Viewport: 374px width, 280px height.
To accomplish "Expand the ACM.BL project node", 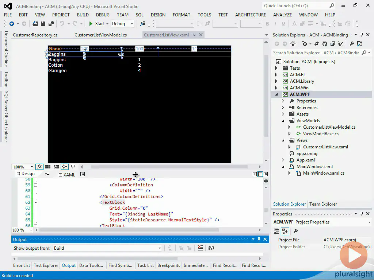I will click(276, 75).
